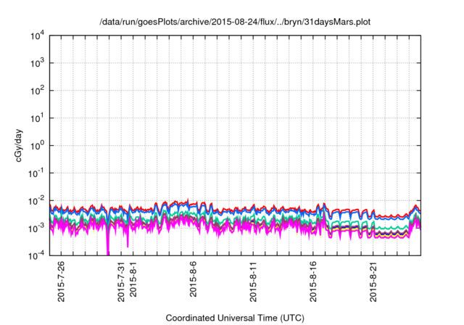Click the 2015-7-31 date tick label
Viewport: 464px width, 325px height.
tap(121, 281)
